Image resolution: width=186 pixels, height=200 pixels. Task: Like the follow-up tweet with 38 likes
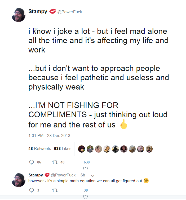click(85, 196)
